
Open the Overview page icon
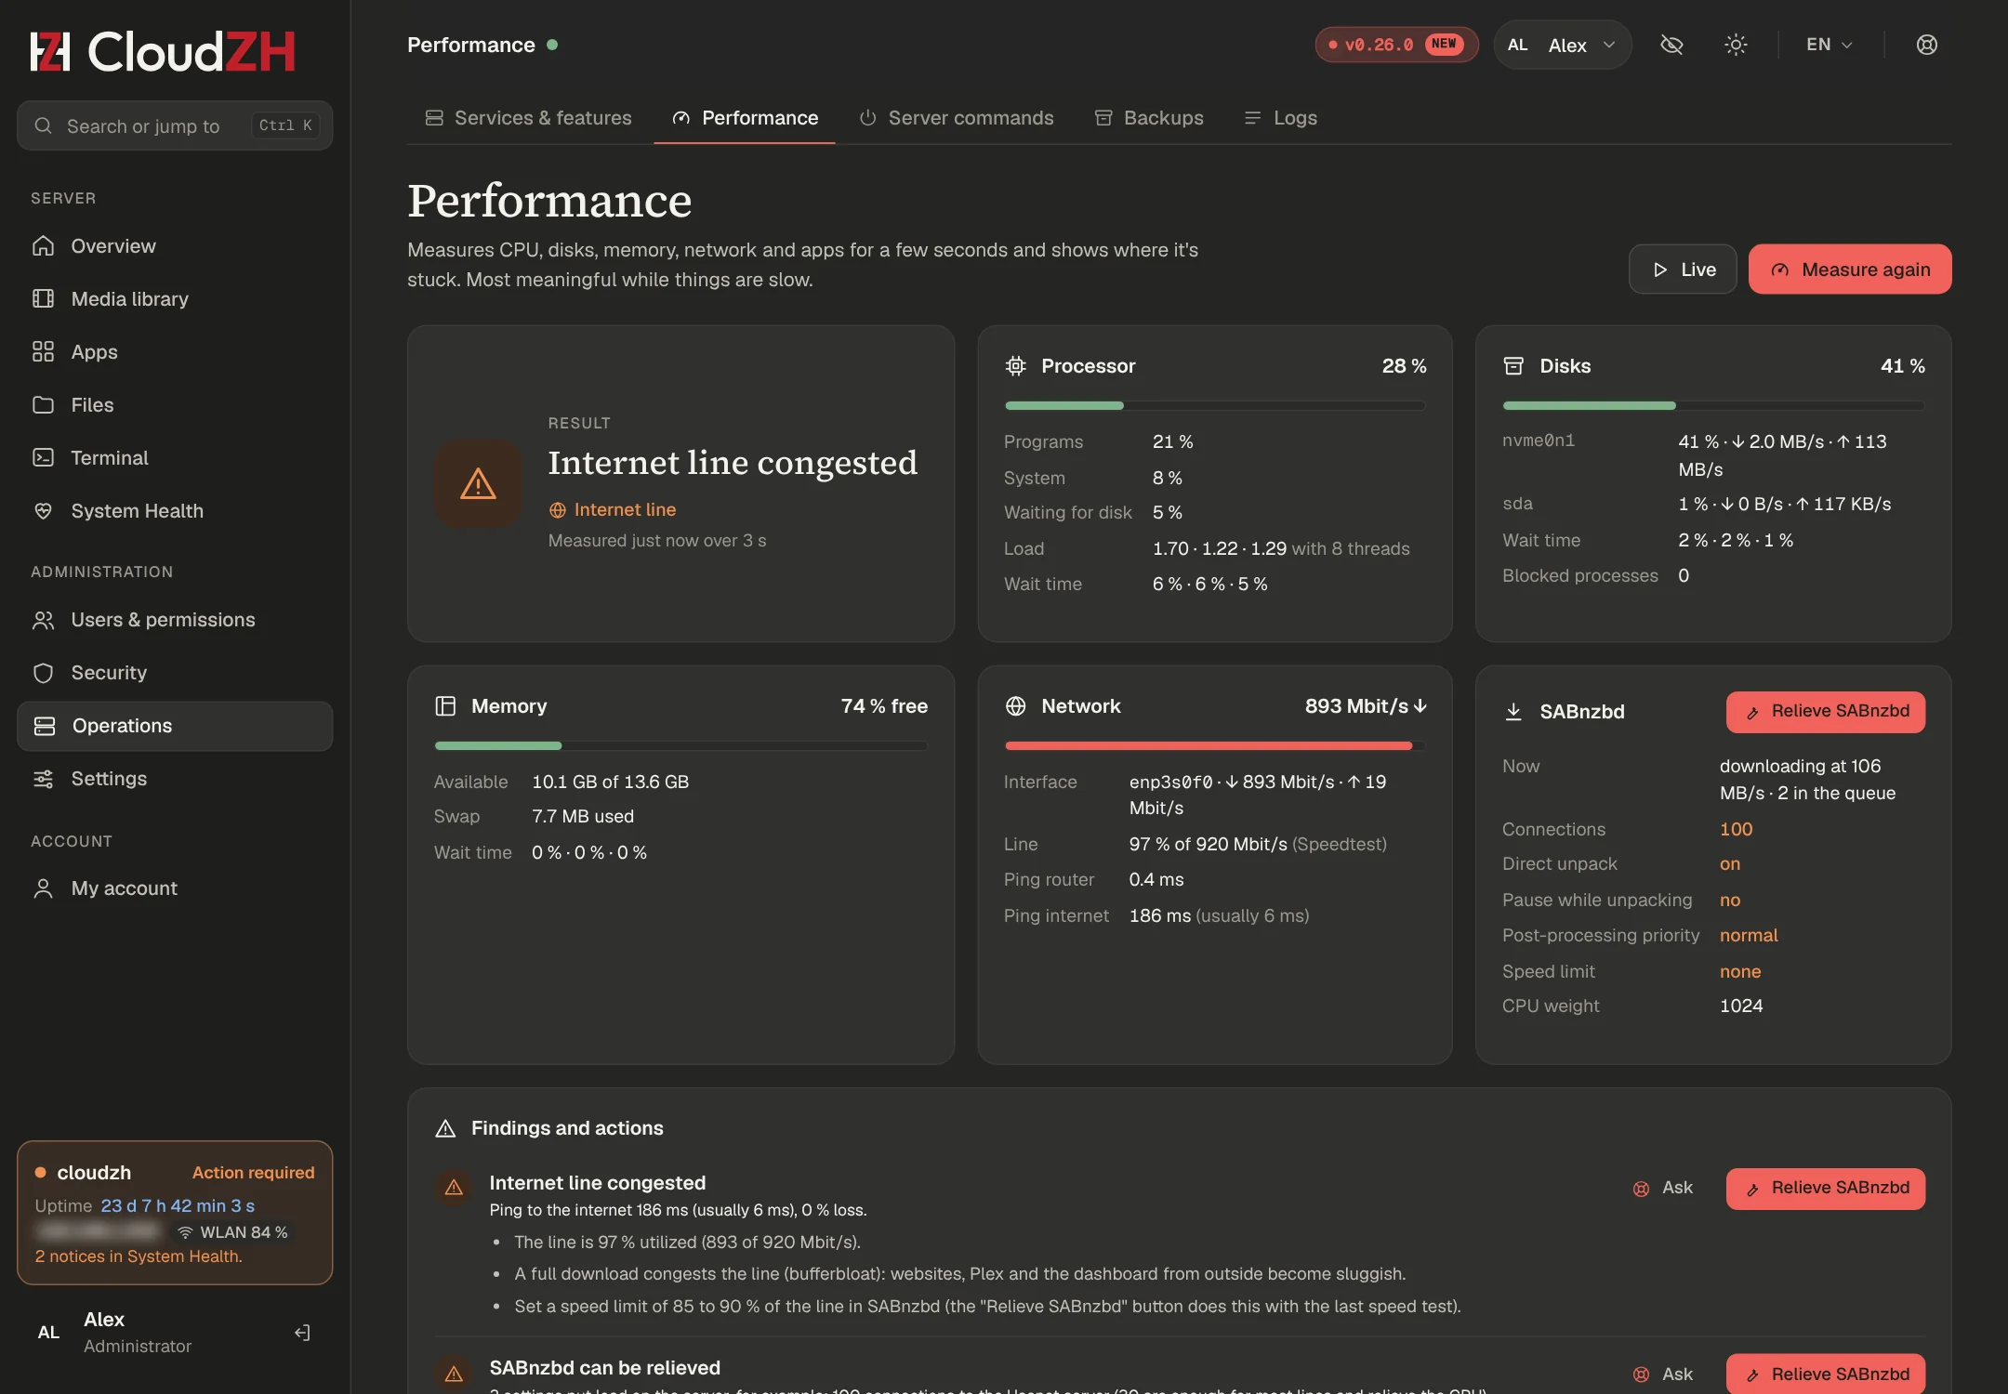[x=43, y=245]
